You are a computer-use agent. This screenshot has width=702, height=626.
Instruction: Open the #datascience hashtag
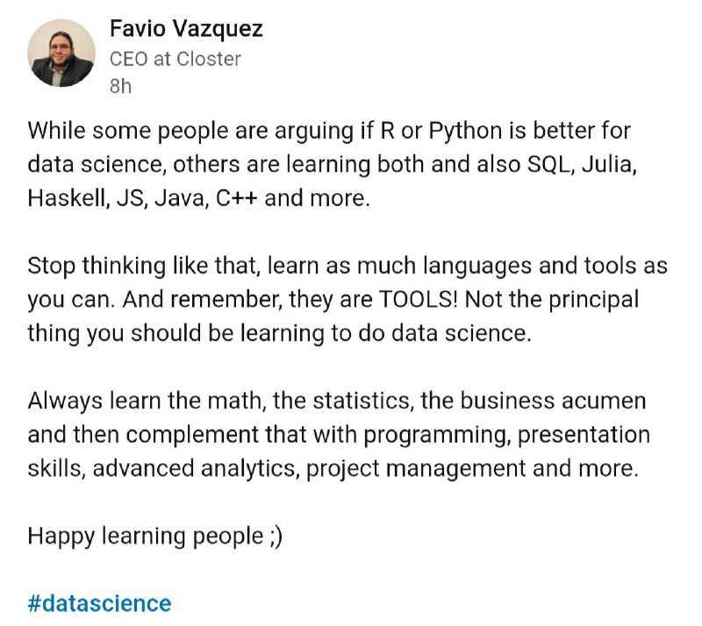click(99, 603)
